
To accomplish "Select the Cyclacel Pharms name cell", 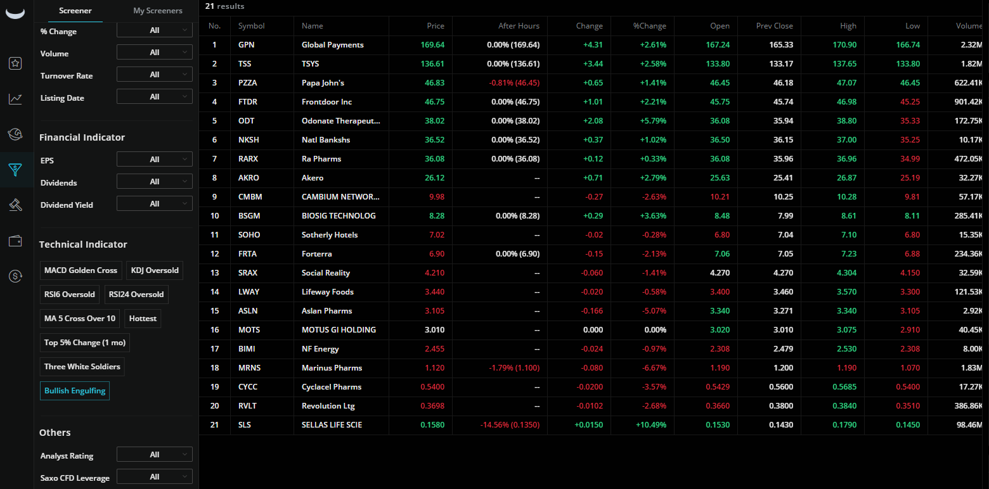I will (x=332, y=387).
